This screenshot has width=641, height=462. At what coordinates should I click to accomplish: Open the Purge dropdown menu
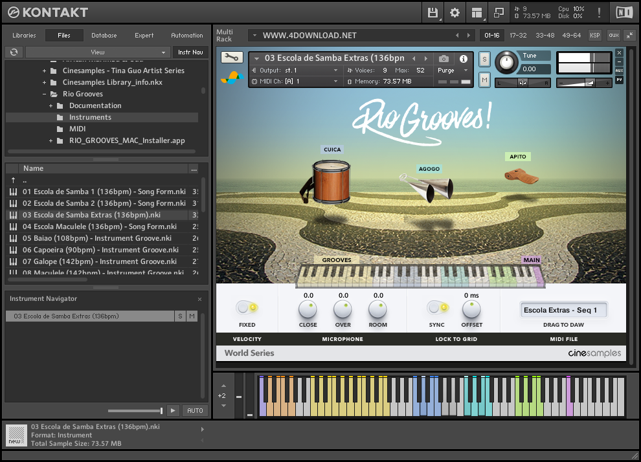point(453,71)
